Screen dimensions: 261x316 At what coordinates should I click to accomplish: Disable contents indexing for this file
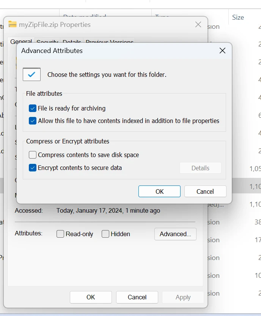[33, 121]
